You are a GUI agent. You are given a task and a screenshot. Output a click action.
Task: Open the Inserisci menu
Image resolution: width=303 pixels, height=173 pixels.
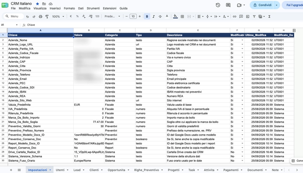click(x=55, y=8)
